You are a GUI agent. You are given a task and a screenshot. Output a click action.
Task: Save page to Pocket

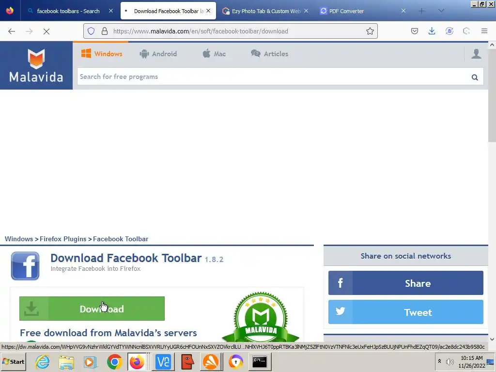tap(415, 31)
